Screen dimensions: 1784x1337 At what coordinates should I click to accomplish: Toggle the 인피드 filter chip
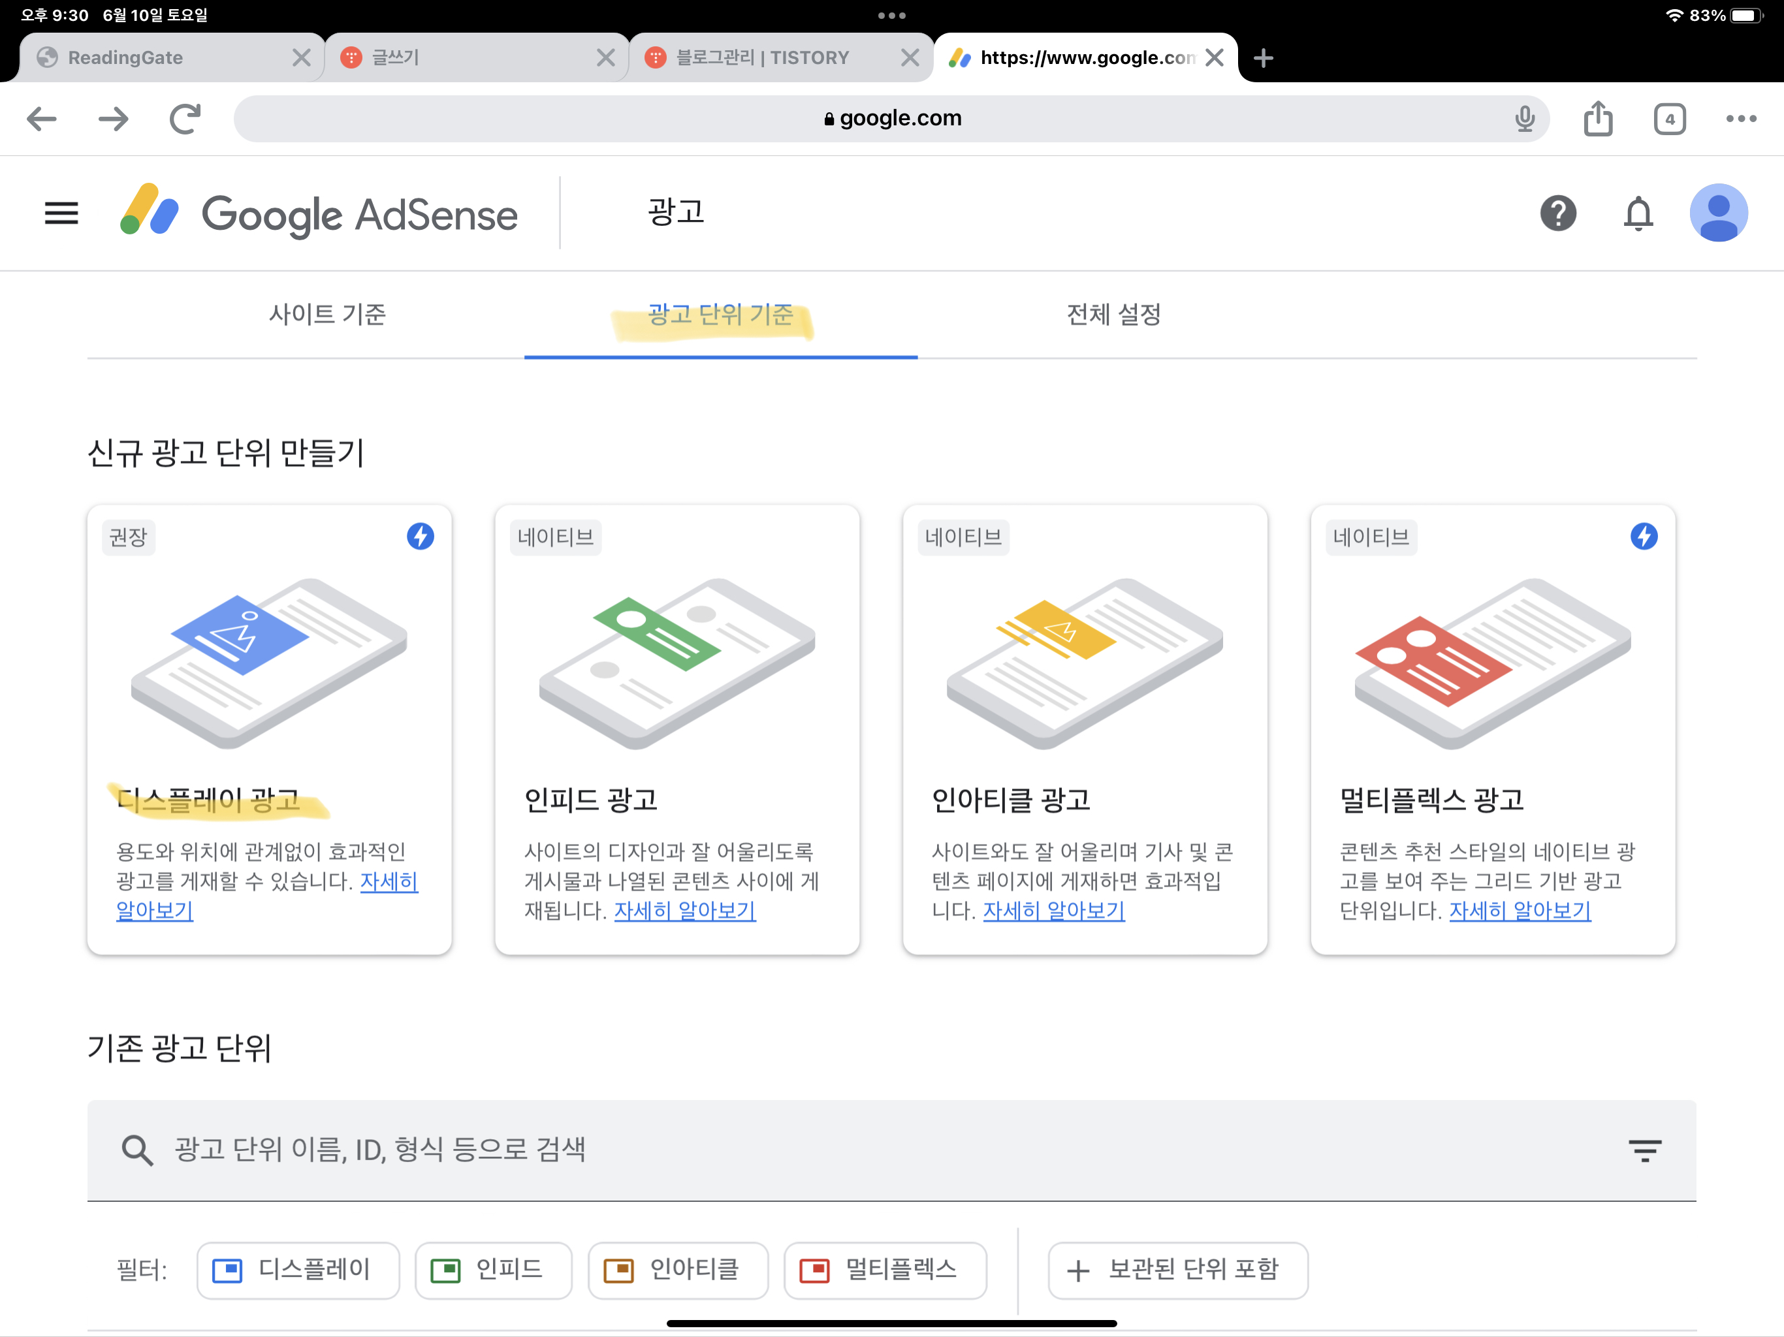pyautogui.click(x=493, y=1270)
